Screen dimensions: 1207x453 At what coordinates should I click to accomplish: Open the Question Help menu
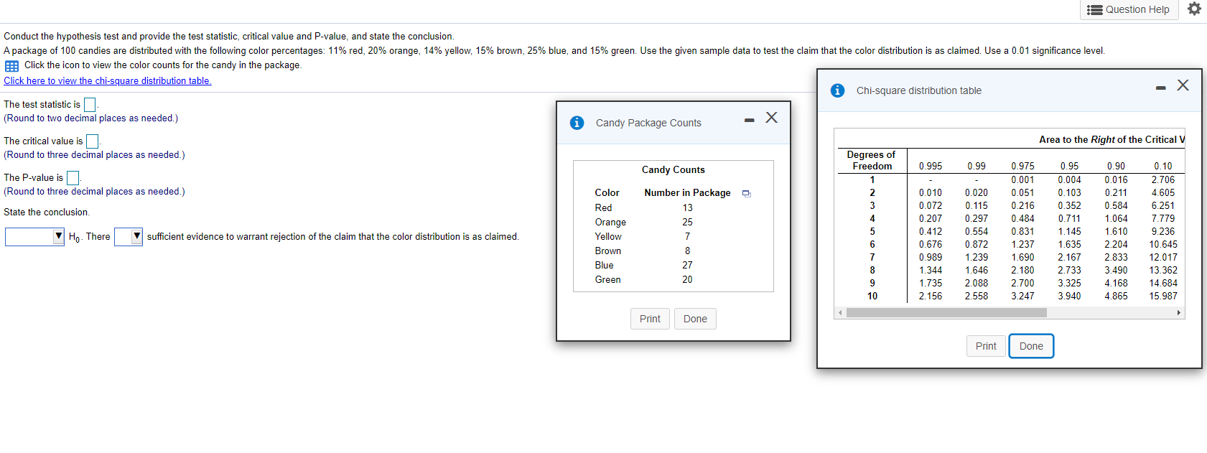pyautogui.click(x=1129, y=9)
